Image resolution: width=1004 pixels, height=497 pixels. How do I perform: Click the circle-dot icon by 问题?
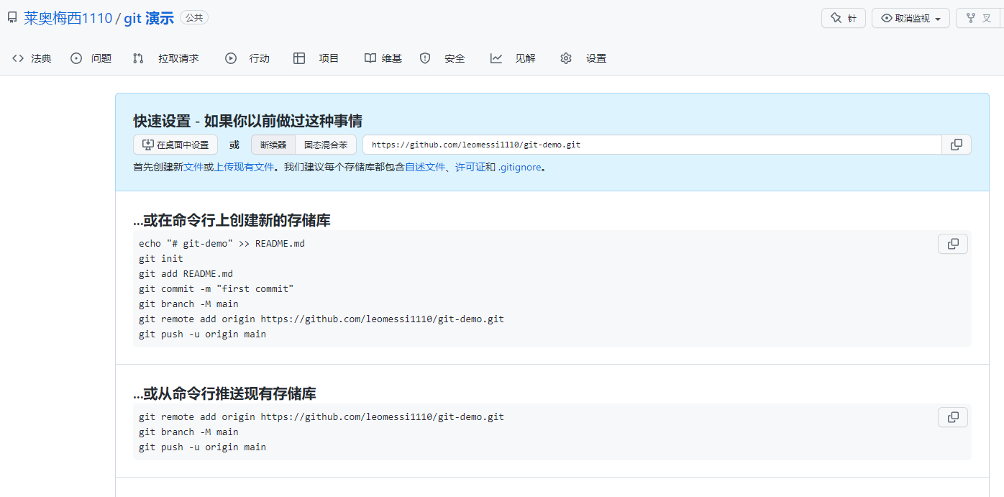76,58
